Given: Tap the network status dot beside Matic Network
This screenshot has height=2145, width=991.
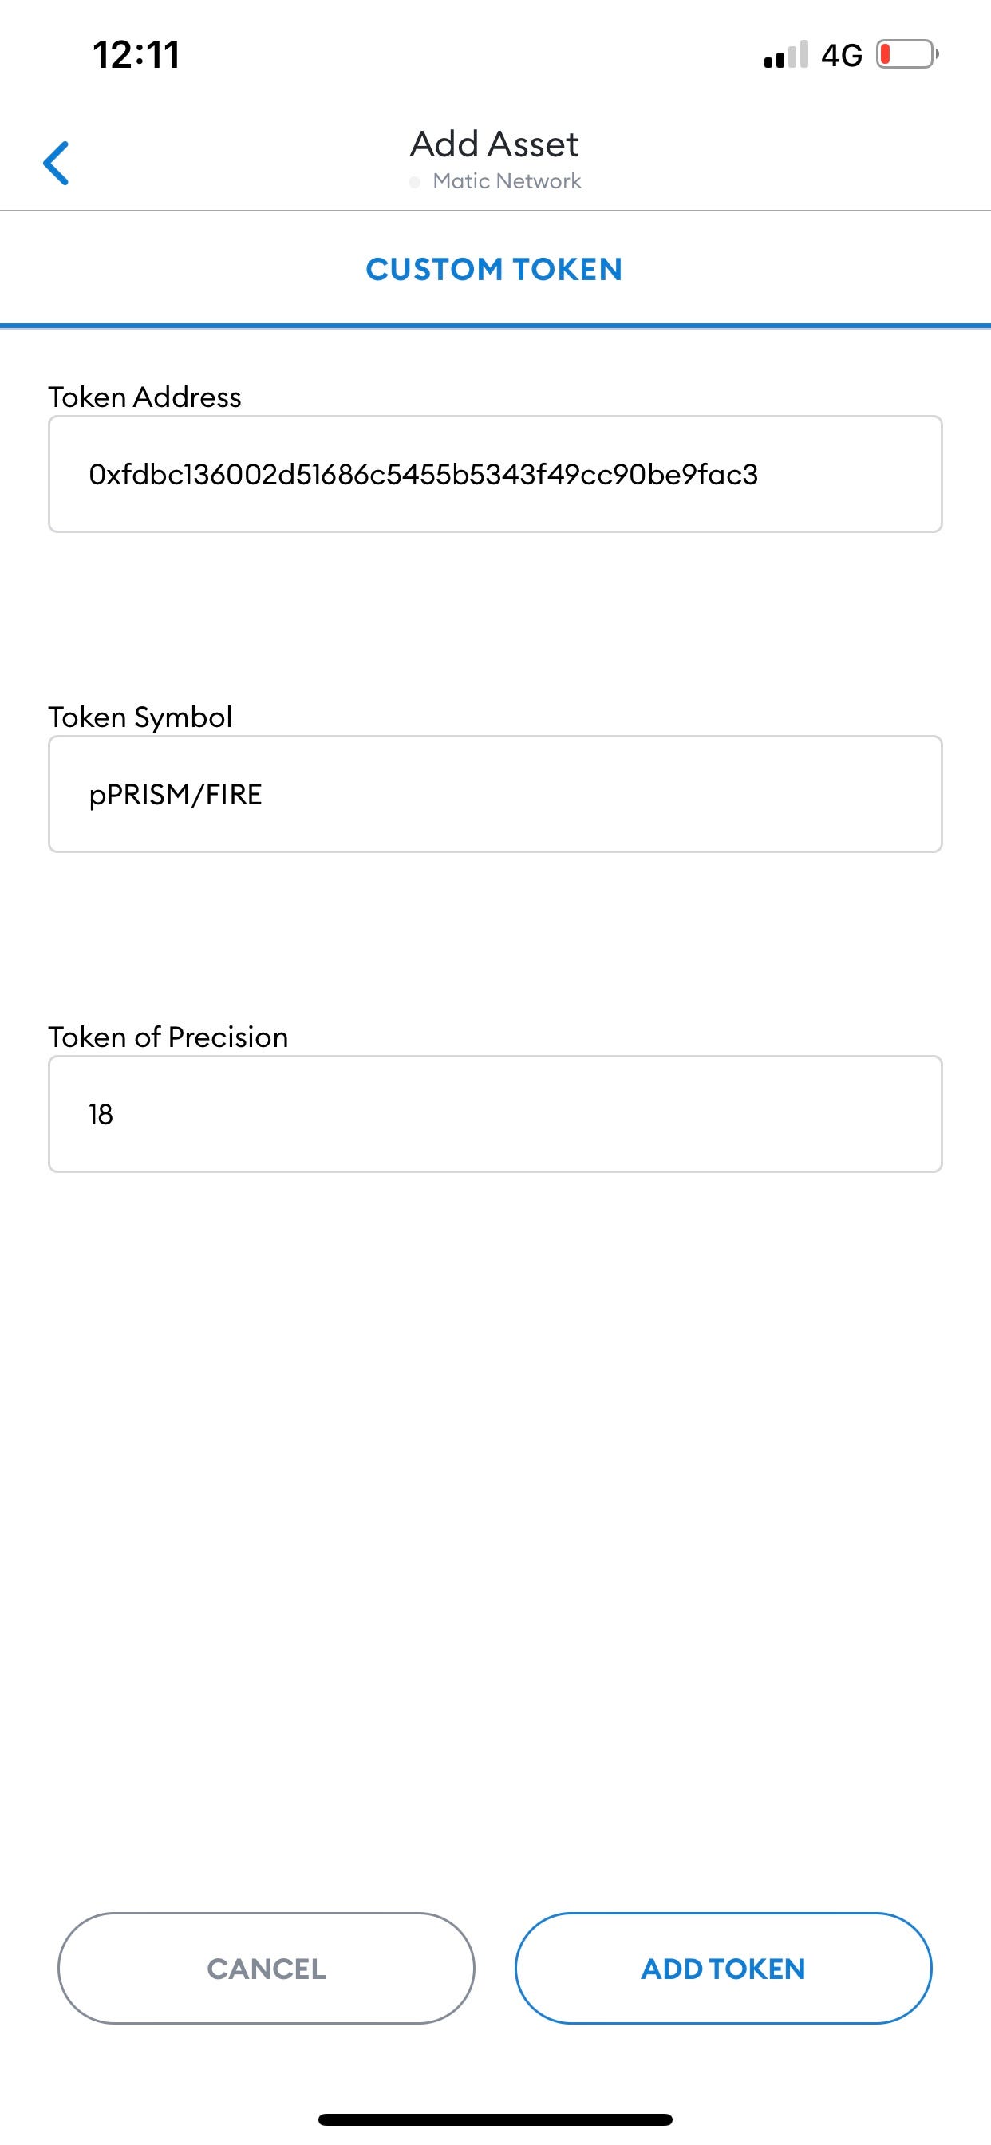Looking at the screenshot, I should coord(415,183).
